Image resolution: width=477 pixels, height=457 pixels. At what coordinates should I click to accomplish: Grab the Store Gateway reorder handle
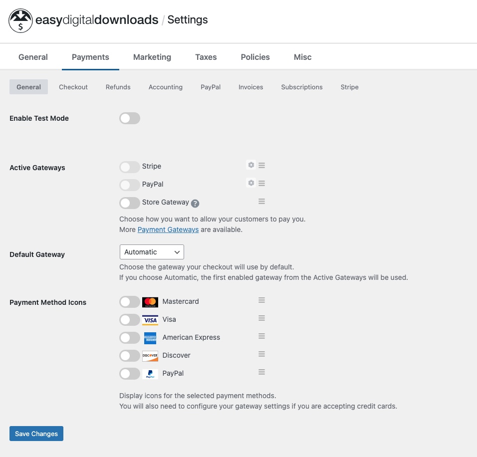click(261, 202)
